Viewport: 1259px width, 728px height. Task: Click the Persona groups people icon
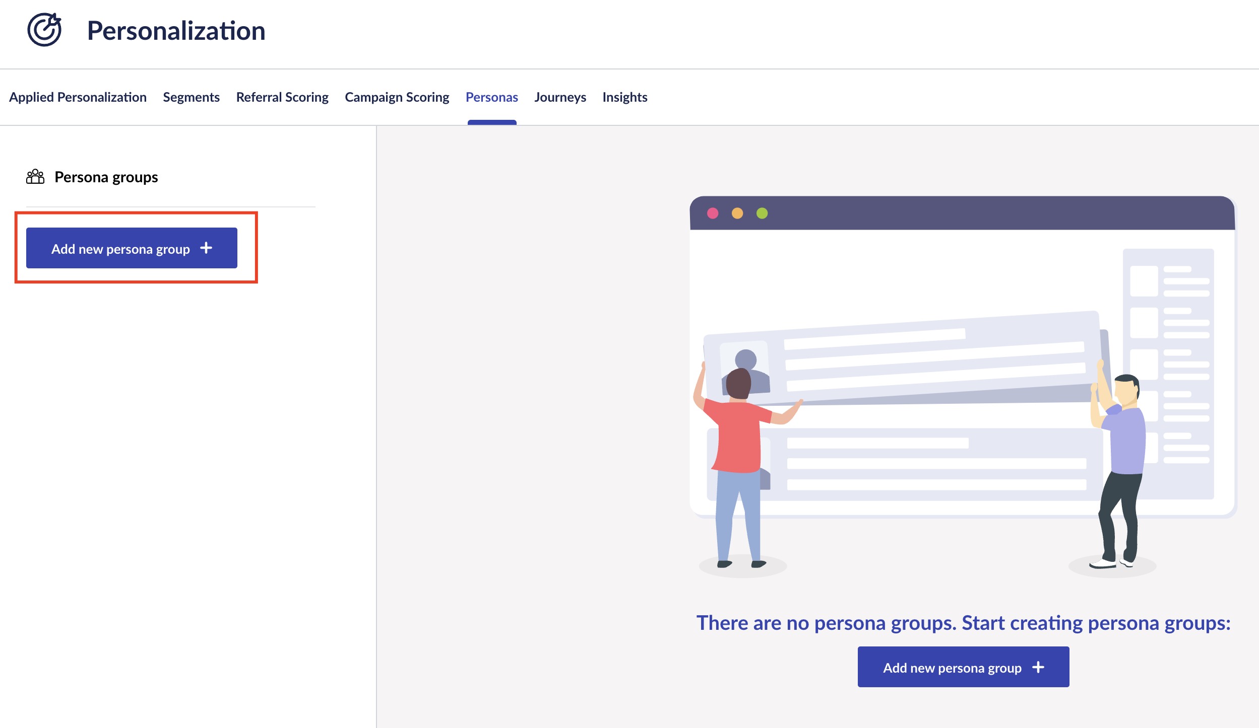[x=35, y=177]
